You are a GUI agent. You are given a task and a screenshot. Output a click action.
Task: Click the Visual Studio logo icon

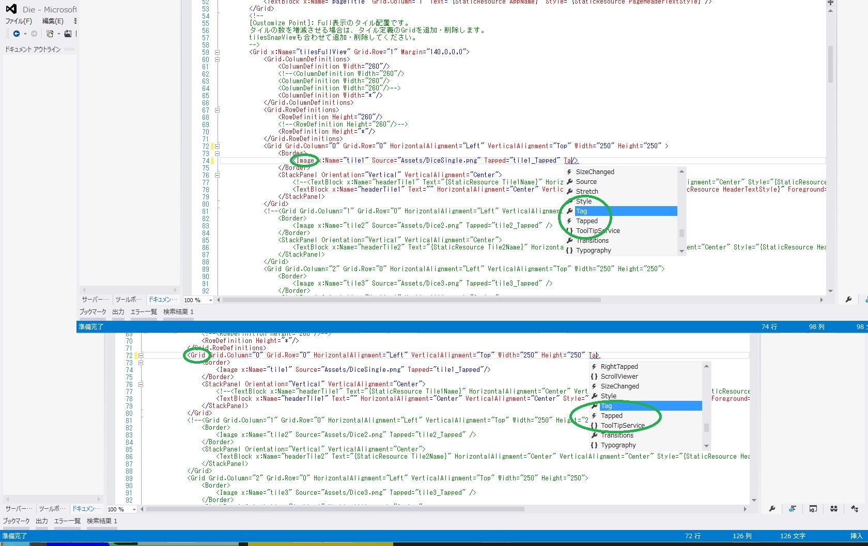coord(11,9)
